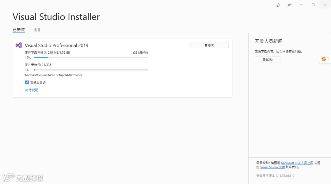The width and height of the screenshot is (331, 184).
Task: Maximize the Visual Studio Installer window
Action: (x=313, y=5)
